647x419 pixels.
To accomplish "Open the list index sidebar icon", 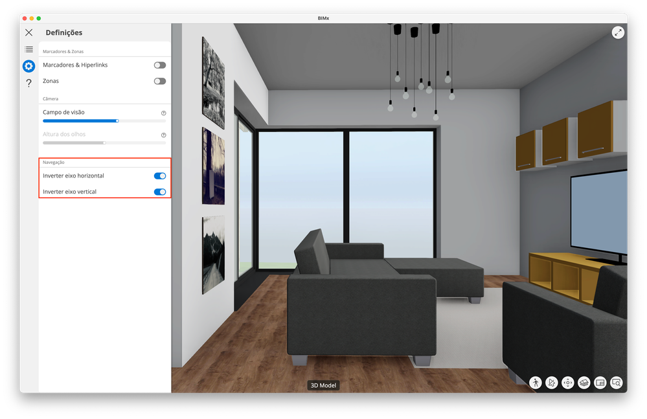I will pyautogui.click(x=29, y=49).
